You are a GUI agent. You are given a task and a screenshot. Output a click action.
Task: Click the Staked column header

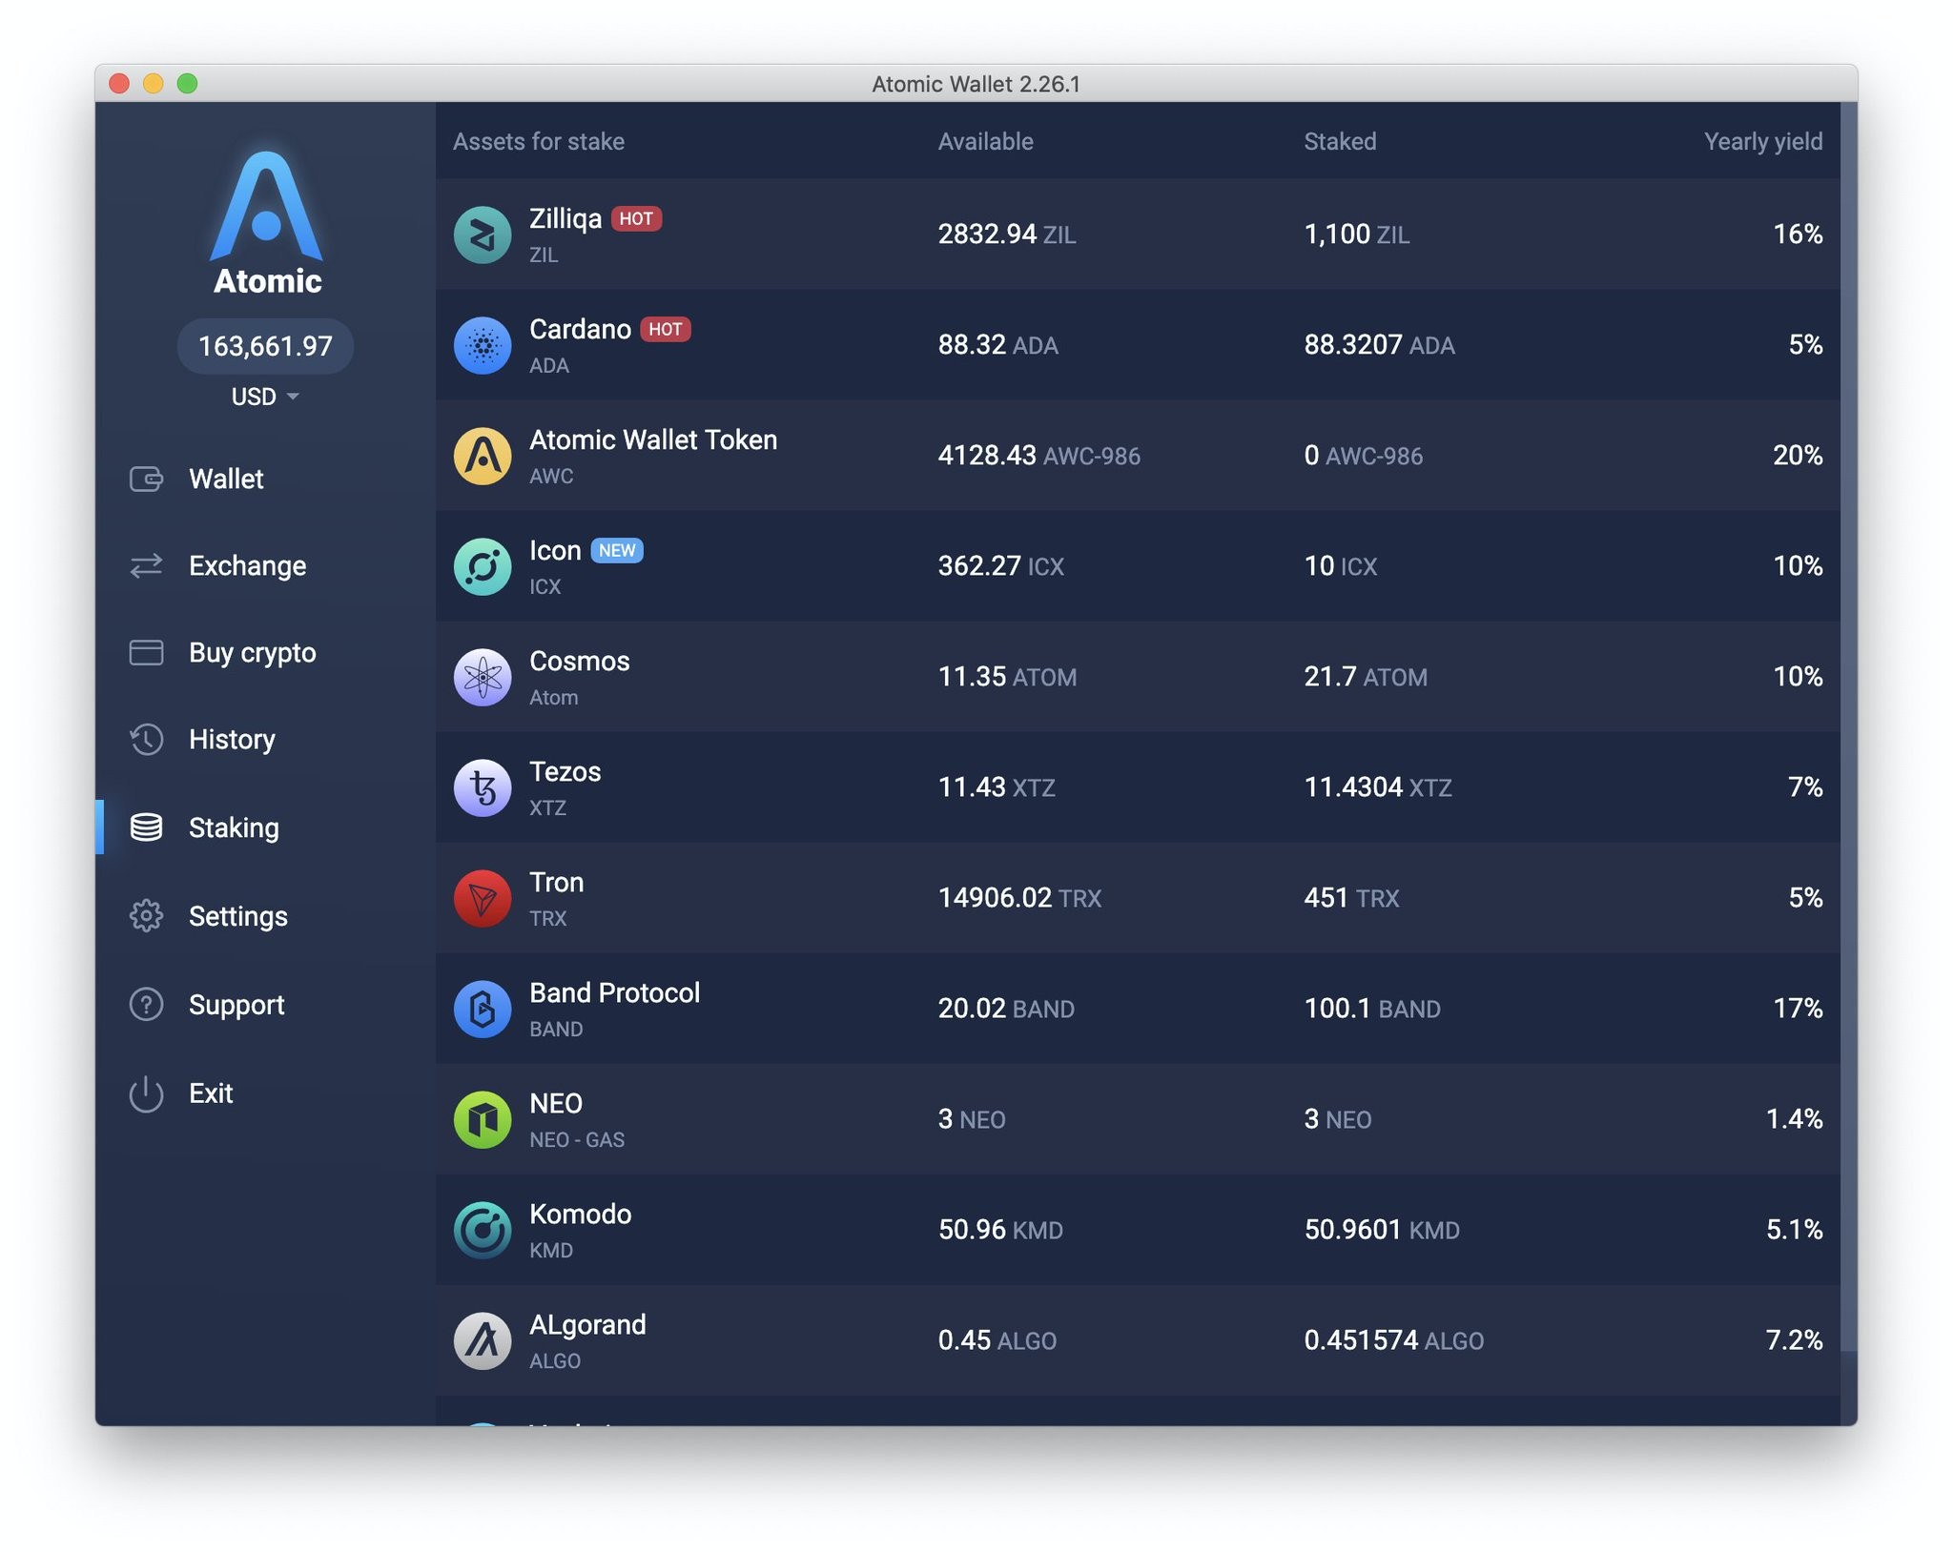(x=1340, y=142)
